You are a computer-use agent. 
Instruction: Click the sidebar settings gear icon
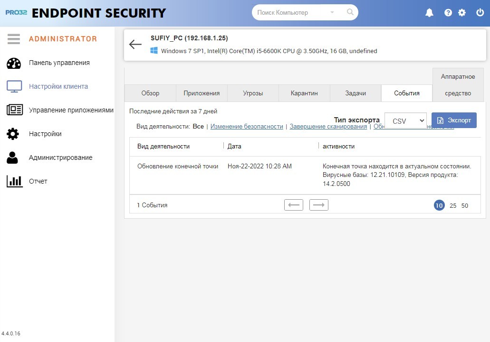pyautogui.click(x=13, y=134)
